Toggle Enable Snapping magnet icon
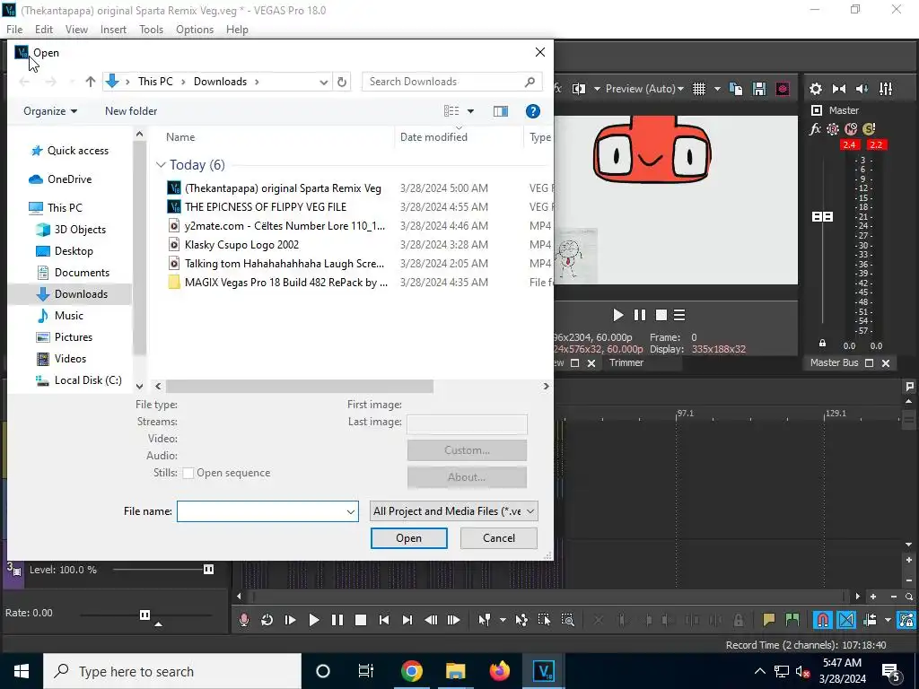 (x=823, y=620)
